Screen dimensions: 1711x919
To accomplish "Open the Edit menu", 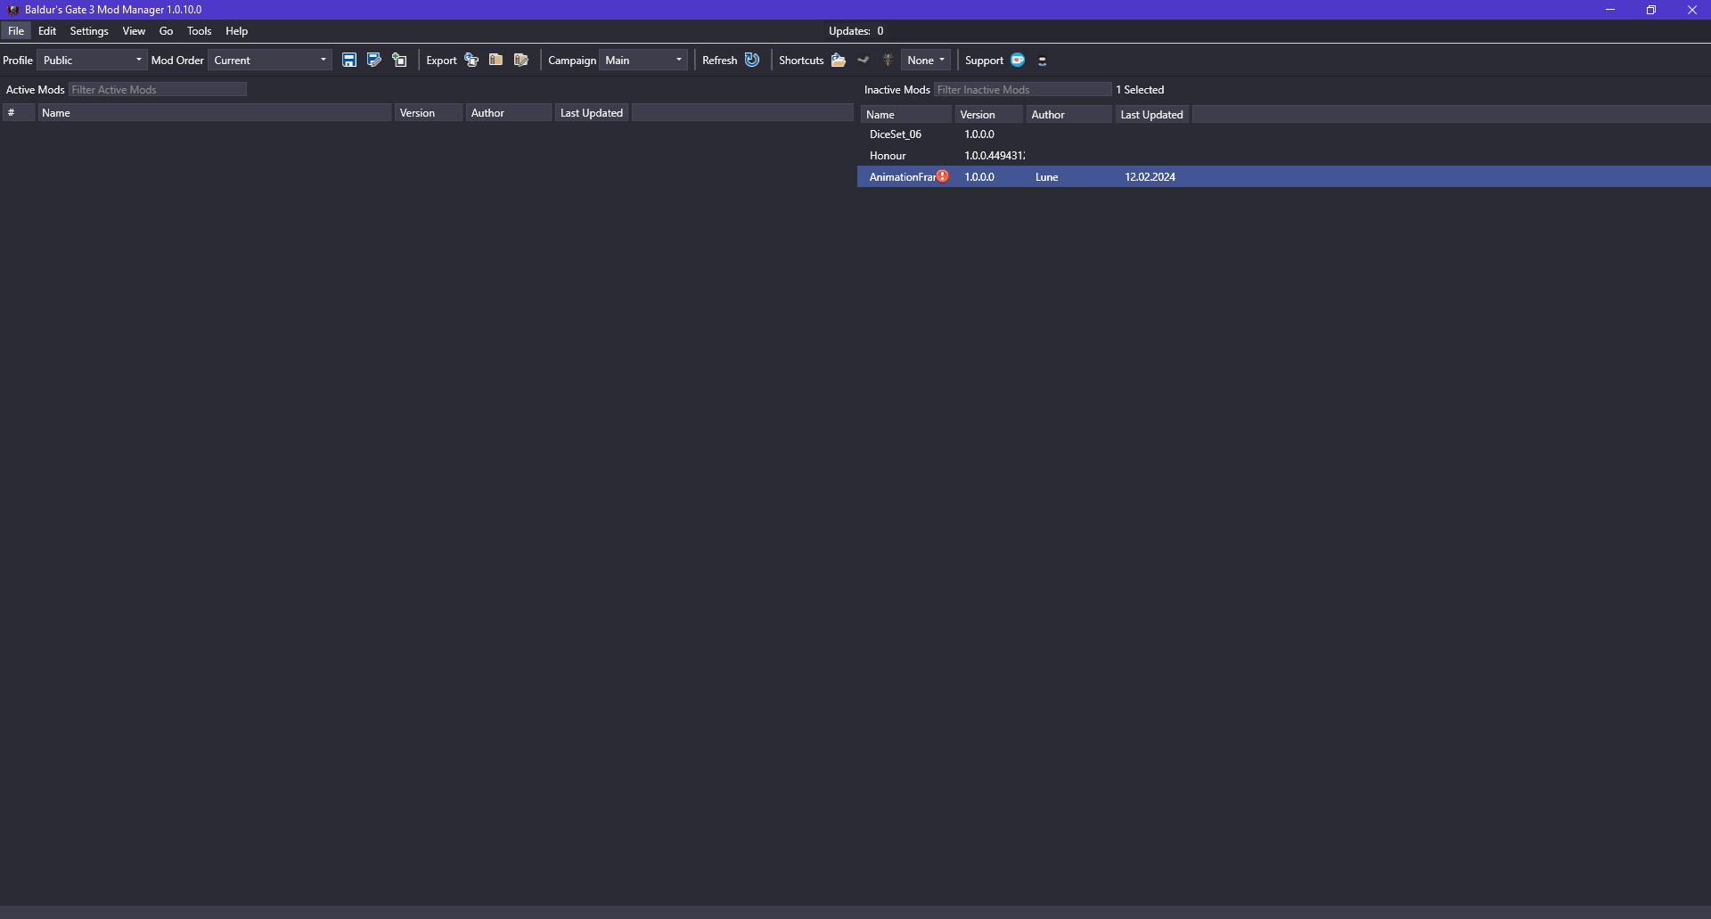I will [x=47, y=30].
